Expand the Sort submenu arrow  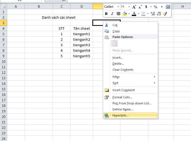[x=154, y=83]
